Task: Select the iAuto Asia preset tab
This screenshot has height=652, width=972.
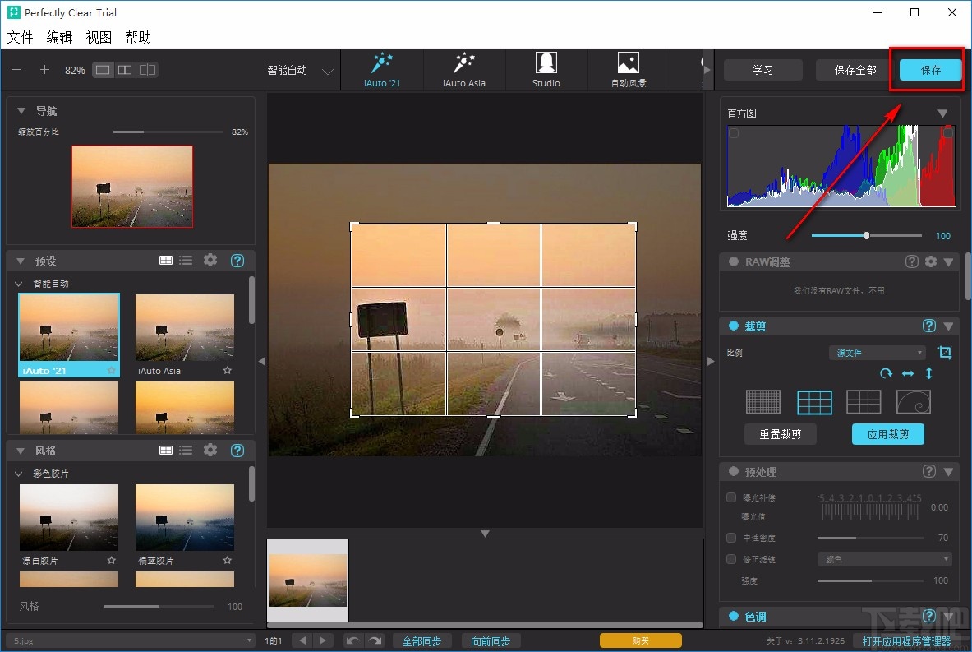Action: coord(464,70)
